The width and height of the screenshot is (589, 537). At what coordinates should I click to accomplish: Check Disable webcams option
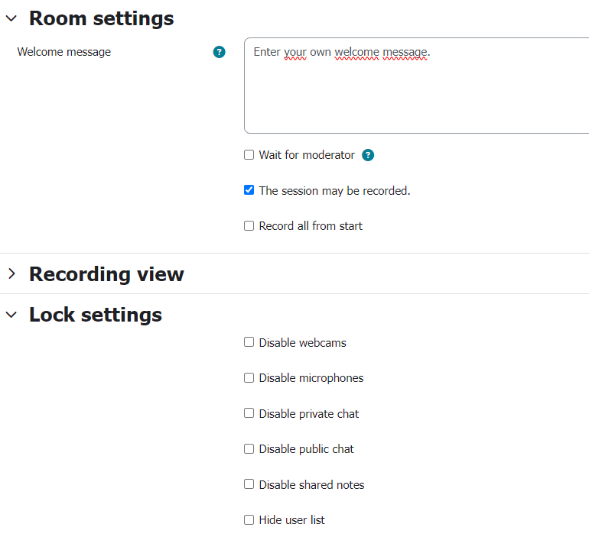[249, 342]
